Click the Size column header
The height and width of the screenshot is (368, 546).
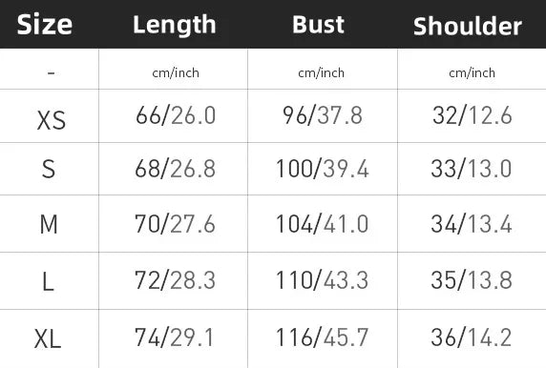click(x=45, y=25)
